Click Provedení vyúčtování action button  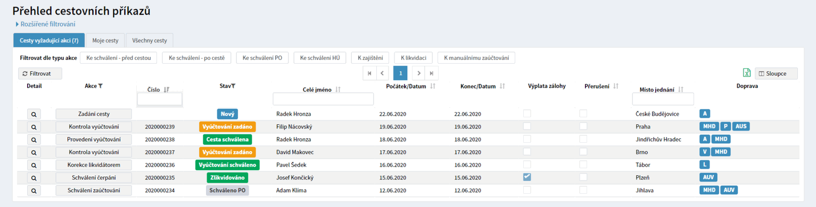[x=94, y=140]
